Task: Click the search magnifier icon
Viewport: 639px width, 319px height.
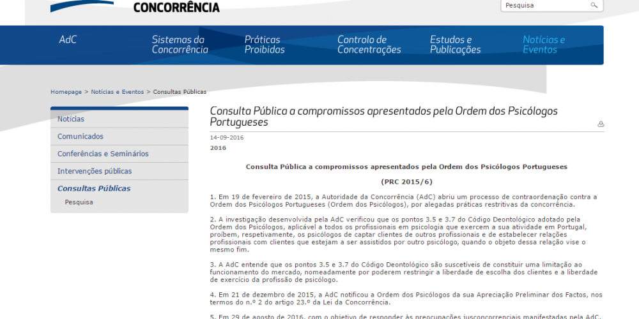Action: (x=594, y=5)
